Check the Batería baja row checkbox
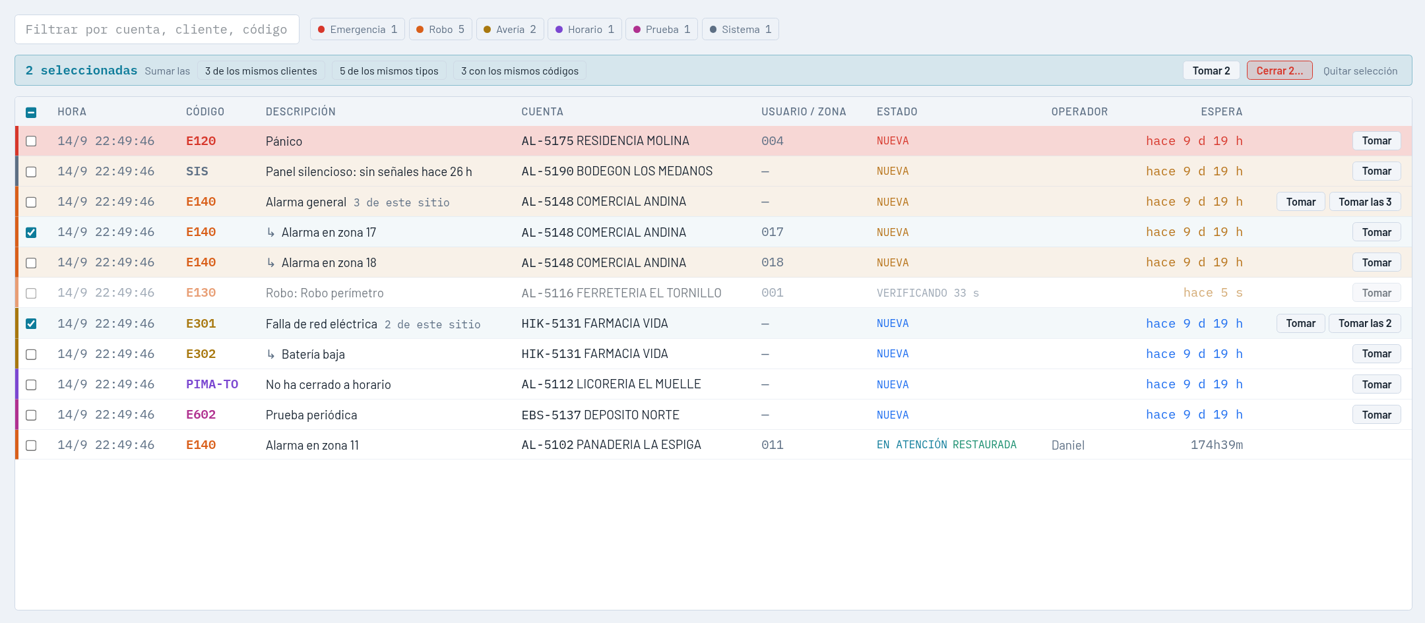1425x623 pixels. [31, 354]
